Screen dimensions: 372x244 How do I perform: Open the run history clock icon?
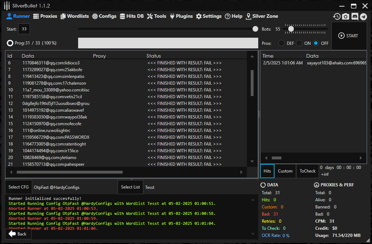click(337, 16)
